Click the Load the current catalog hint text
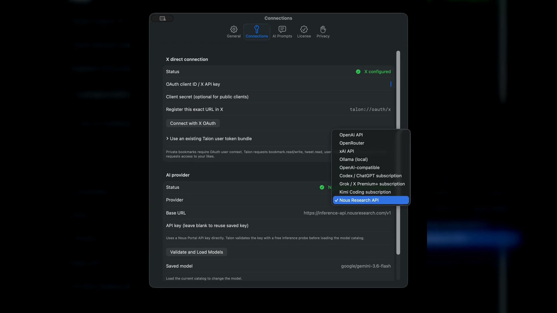 (204, 279)
